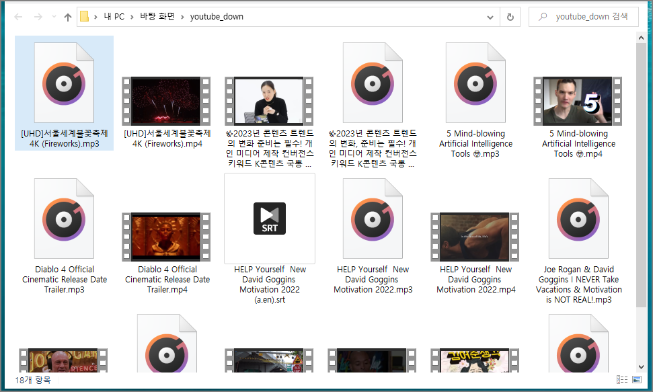
Task: Switch to large icons view in status bar
Action: point(637,379)
